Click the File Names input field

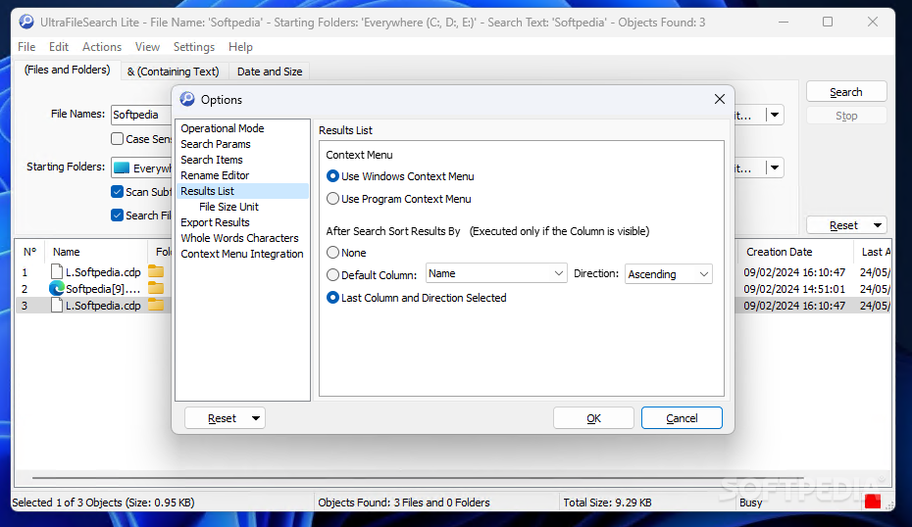pos(141,115)
